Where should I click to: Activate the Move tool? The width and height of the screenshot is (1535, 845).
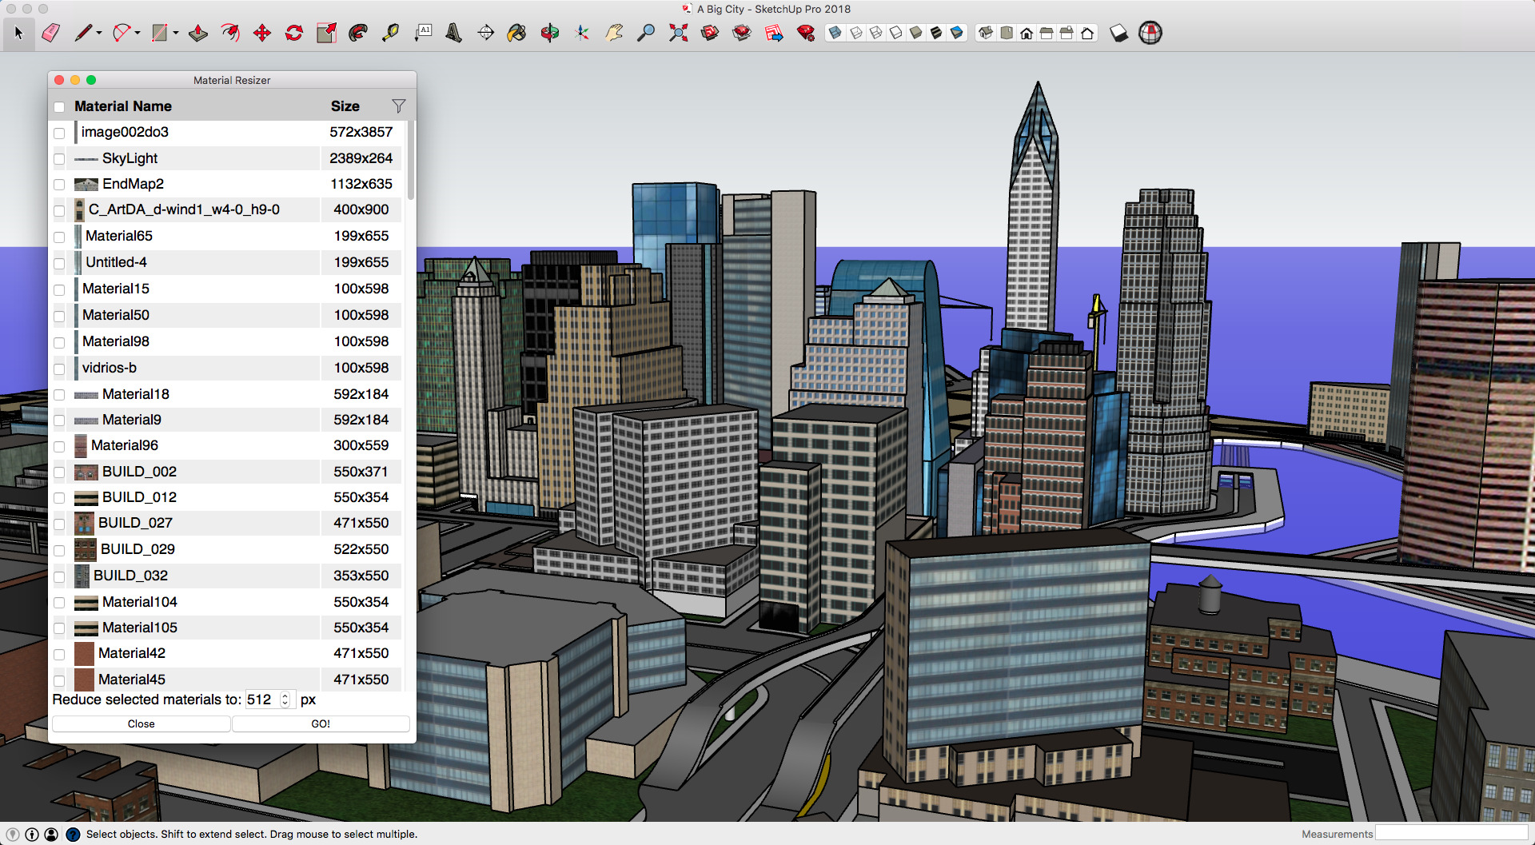click(262, 33)
